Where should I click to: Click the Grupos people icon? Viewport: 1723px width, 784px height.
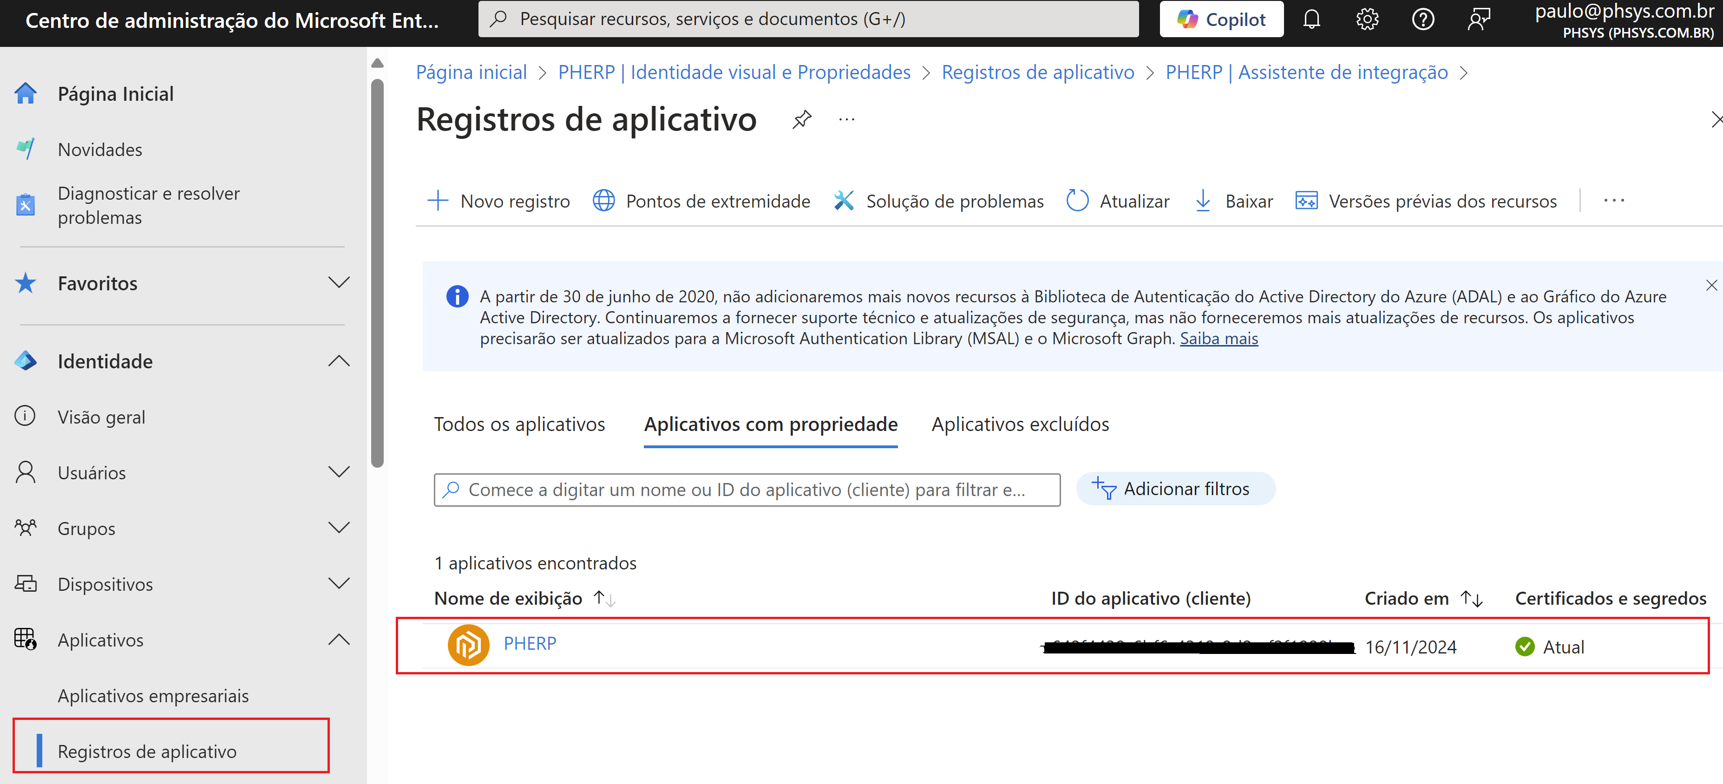tap(26, 528)
